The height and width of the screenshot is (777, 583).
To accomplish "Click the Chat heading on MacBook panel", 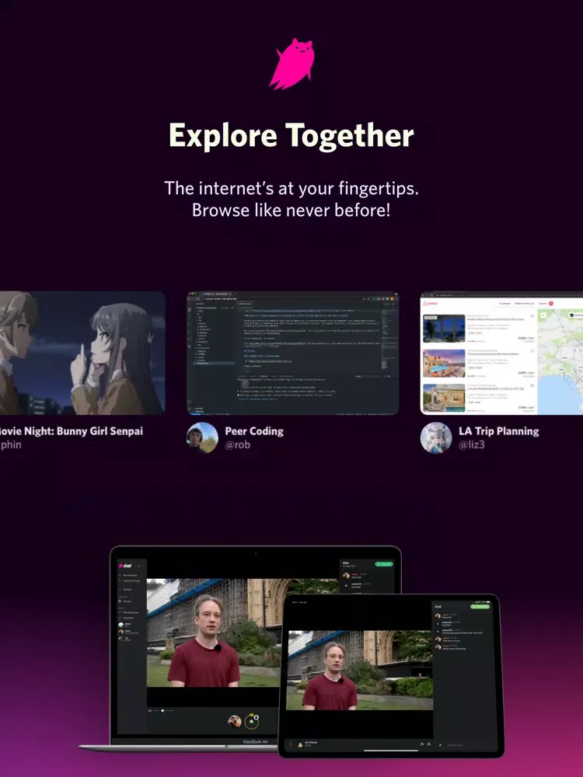I will pyautogui.click(x=346, y=563).
